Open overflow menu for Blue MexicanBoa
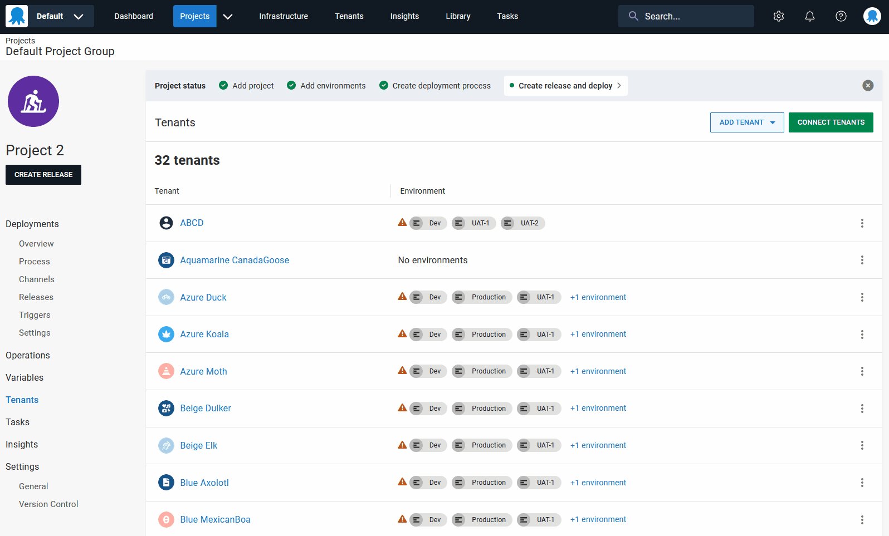The width and height of the screenshot is (889, 536). pyautogui.click(x=862, y=520)
